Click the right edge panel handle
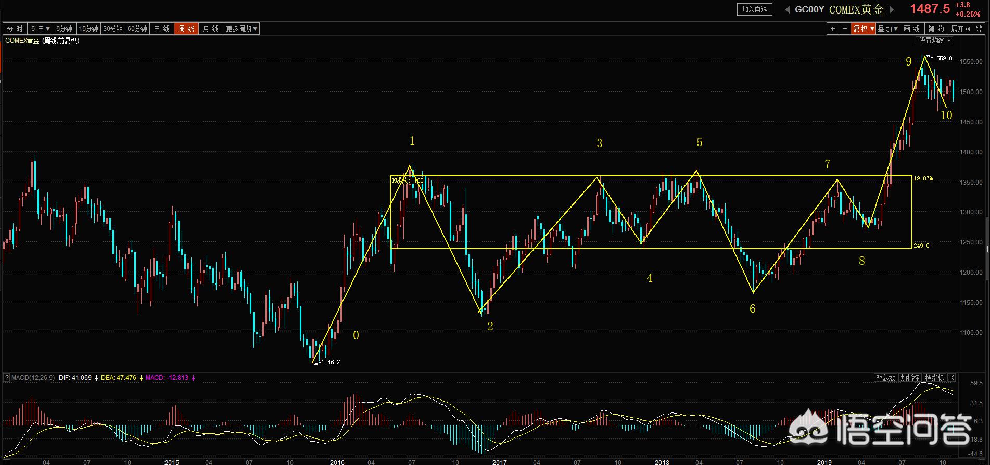990x465 pixels. [x=988, y=250]
